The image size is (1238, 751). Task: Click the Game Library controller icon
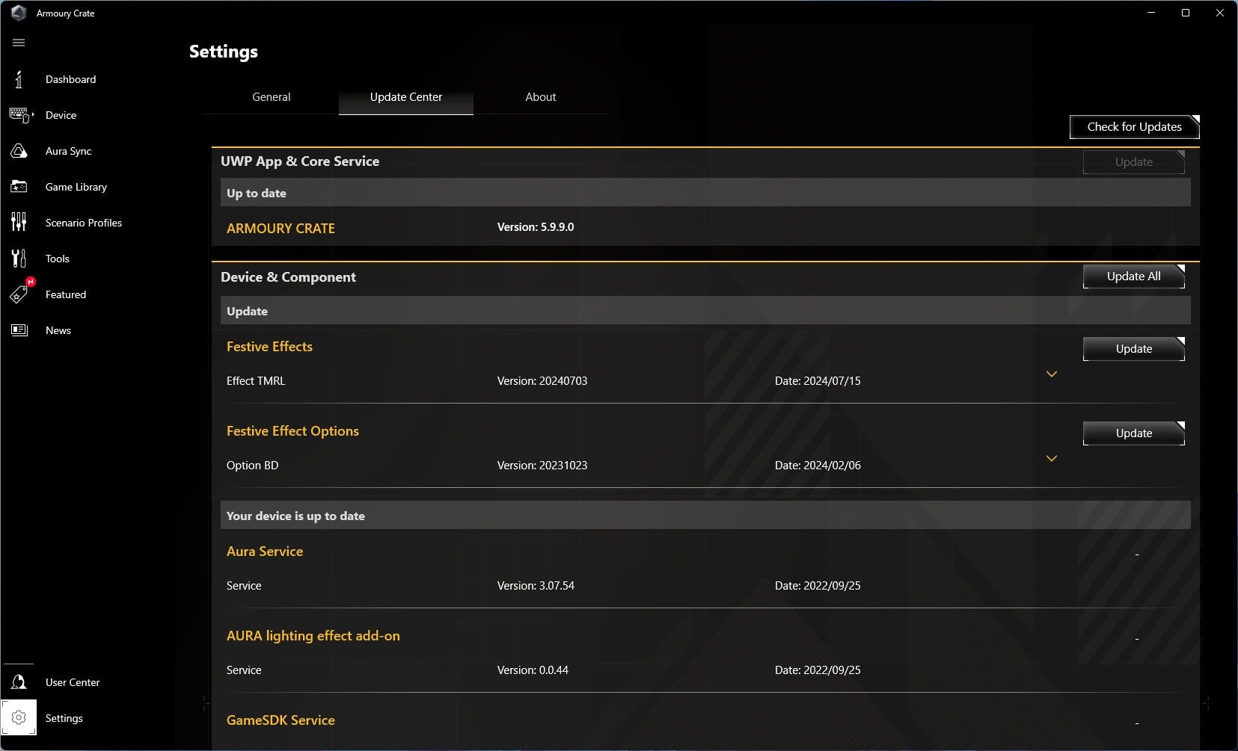(19, 187)
